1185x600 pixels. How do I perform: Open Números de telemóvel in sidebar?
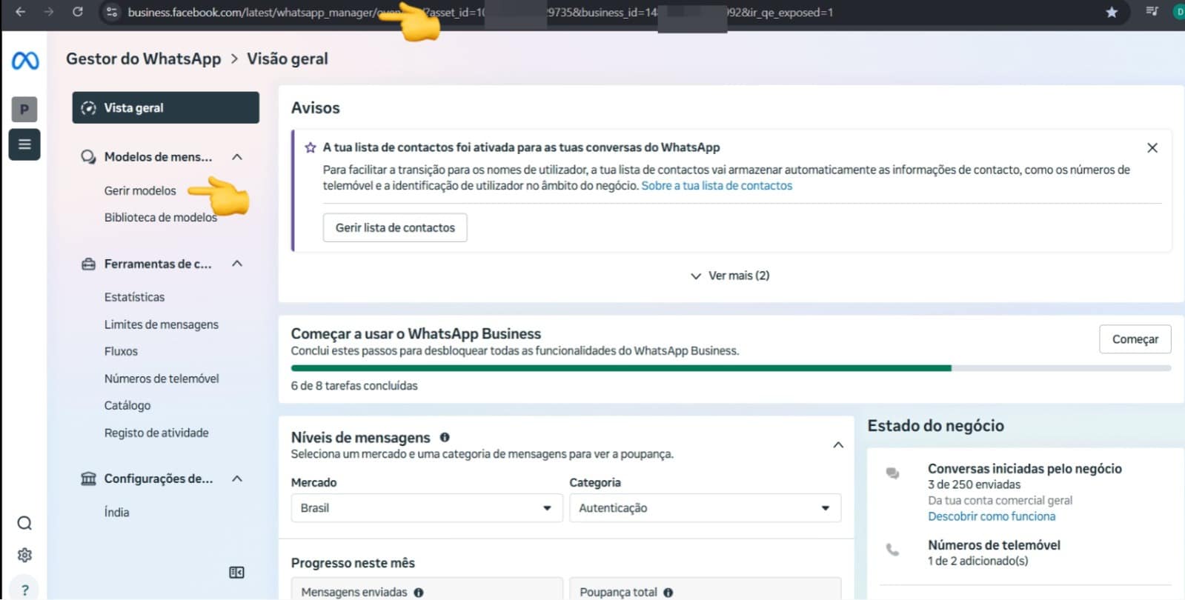point(162,379)
